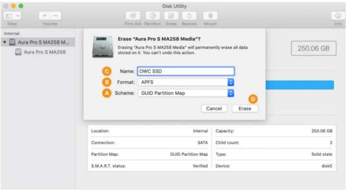
Task: Click the hard drive image in Erase dialog
Action: 103,47
